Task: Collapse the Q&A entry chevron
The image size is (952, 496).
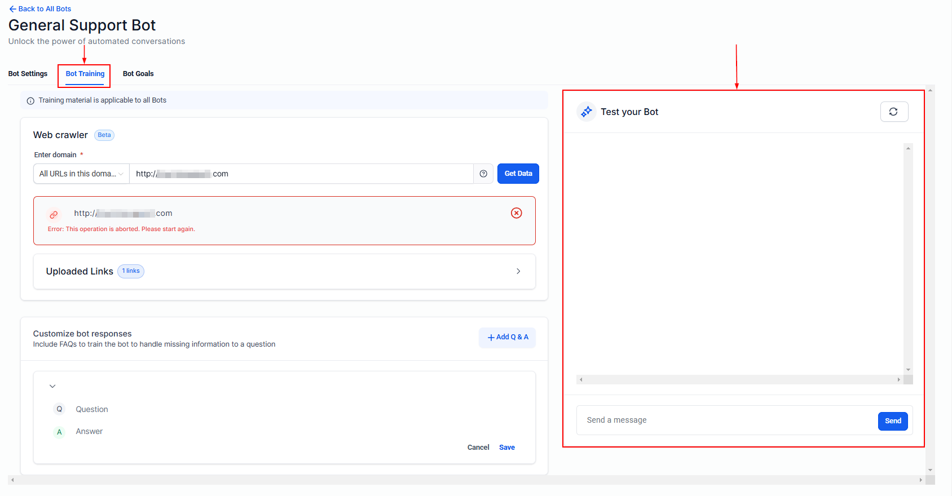Action: [52, 386]
